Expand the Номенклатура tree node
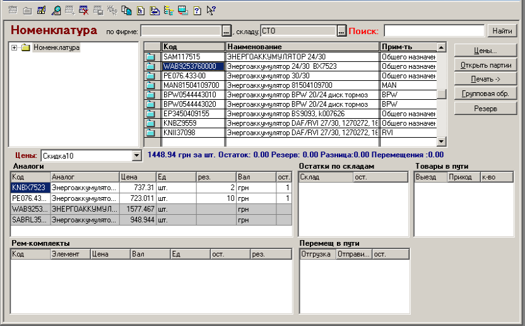This screenshot has width=525, height=326. pos(15,47)
